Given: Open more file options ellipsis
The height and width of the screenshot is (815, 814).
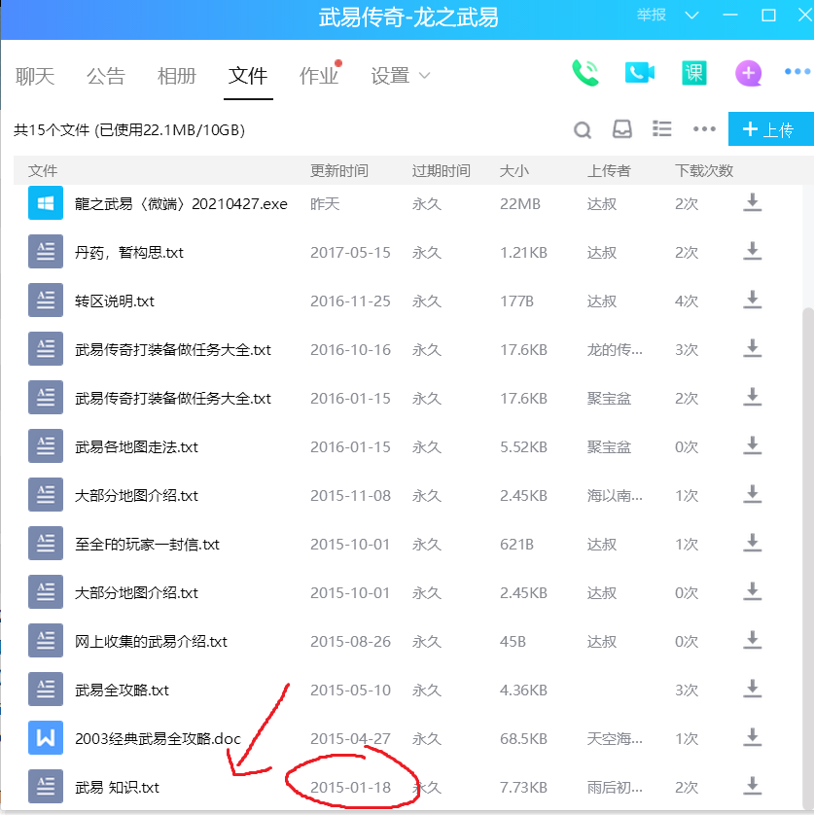Looking at the screenshot, I should [704, 129].
